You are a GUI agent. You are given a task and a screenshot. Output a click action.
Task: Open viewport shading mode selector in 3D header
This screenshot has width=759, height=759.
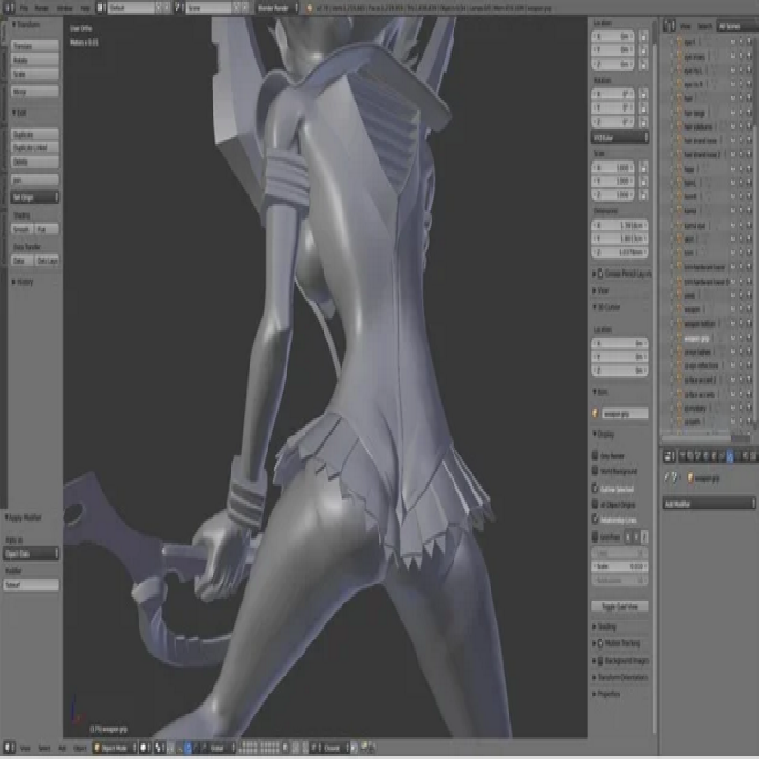(x=145, y=748)
